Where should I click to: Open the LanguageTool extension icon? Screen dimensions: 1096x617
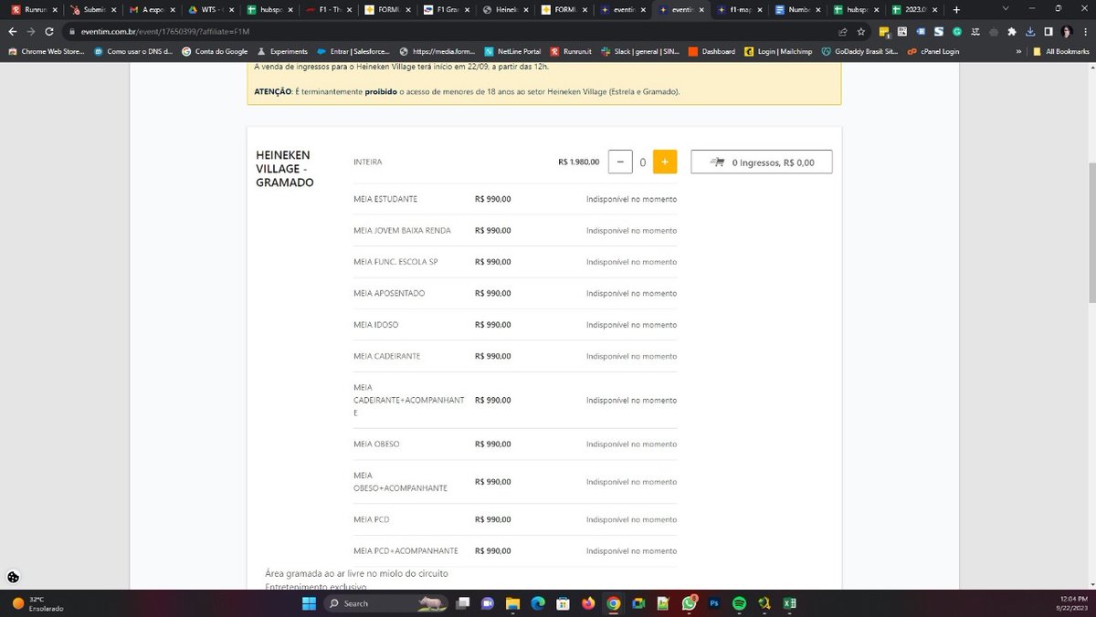tap(975, 31)
